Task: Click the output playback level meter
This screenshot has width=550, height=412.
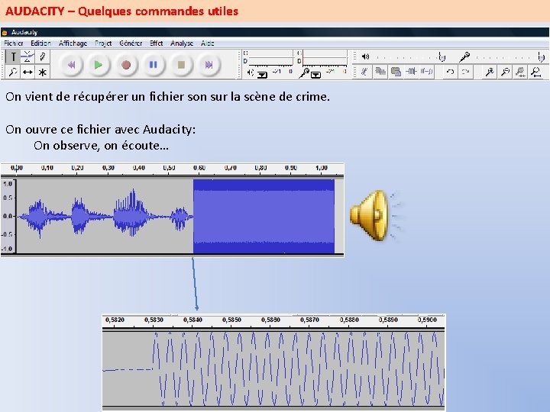Action: (x=270, y=58)
